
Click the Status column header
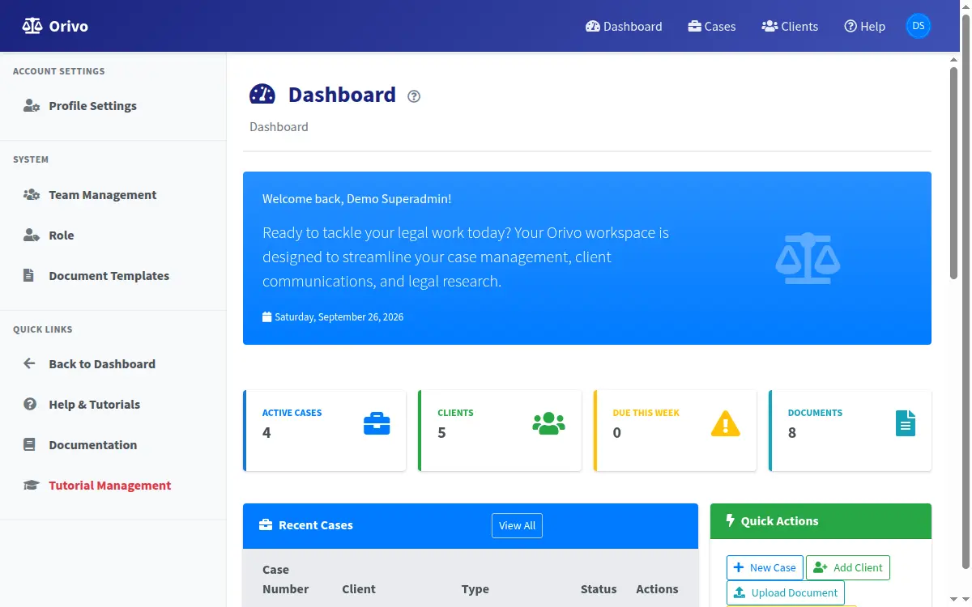pos(599,589)
